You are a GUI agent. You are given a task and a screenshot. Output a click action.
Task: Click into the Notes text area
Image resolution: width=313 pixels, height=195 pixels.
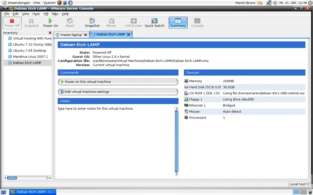pos(116,141)
